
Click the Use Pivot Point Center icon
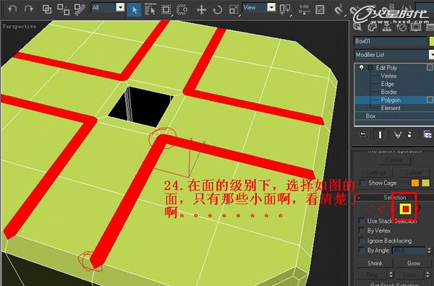(x=285, y=9)
